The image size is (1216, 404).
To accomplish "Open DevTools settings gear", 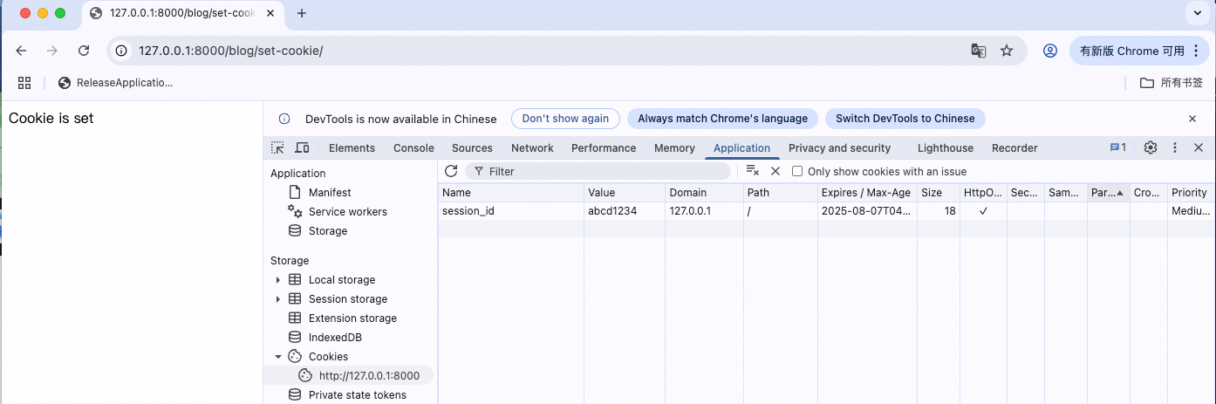I will click(1151, 147).
